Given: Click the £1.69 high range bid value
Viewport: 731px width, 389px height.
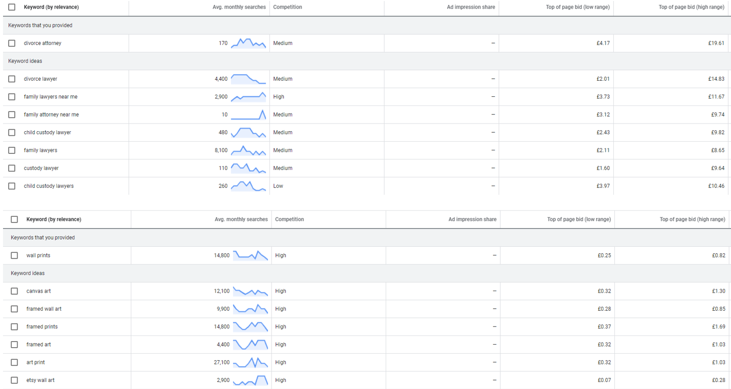Looking at the screenshot, I should coord(719,327).
